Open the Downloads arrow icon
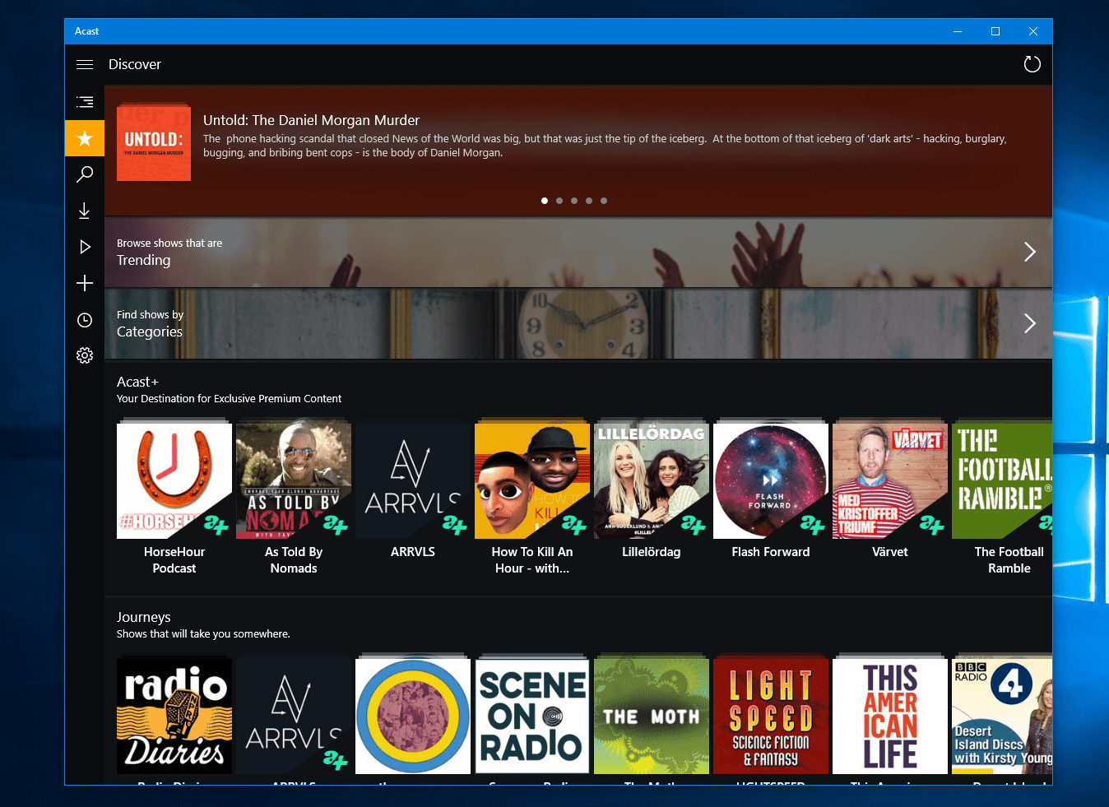 tap(85, 211)
